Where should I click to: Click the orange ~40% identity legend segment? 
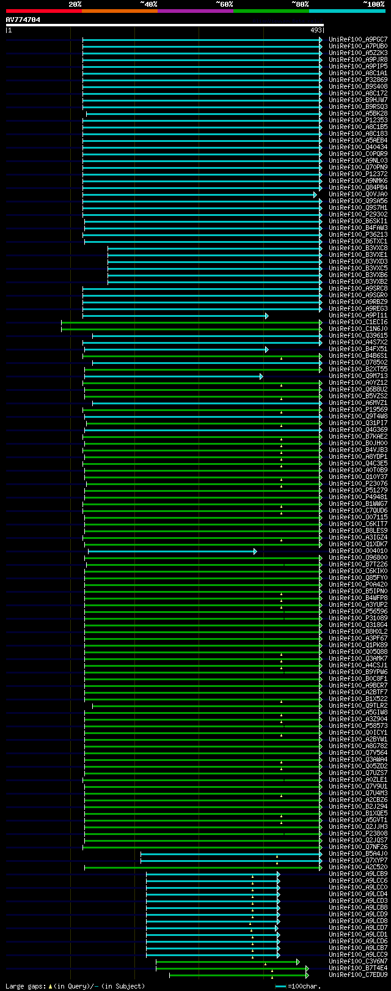click(119, 11)
